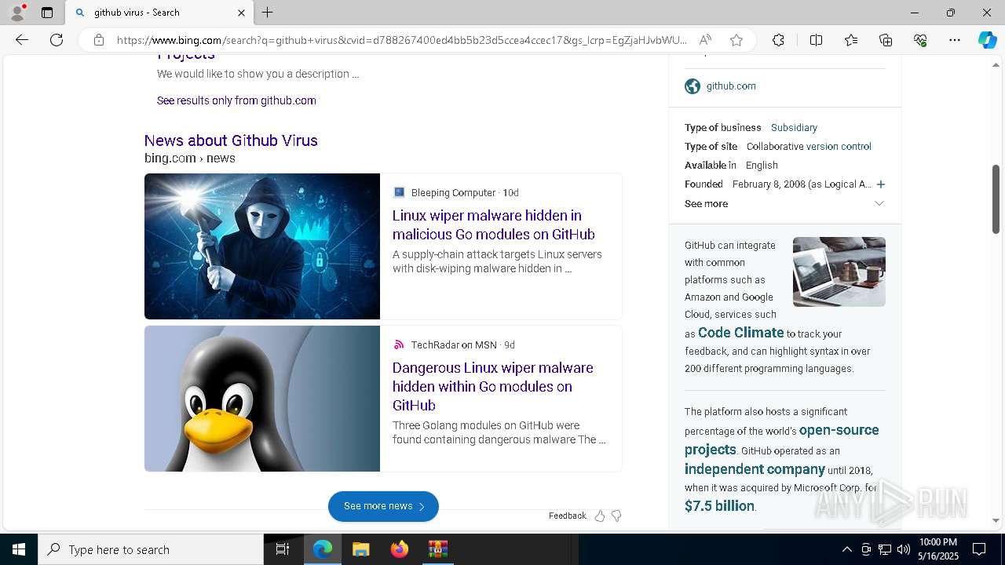
Task: Open the Windows Start menu
Action: pyautogui.click(x=19, y=549)
